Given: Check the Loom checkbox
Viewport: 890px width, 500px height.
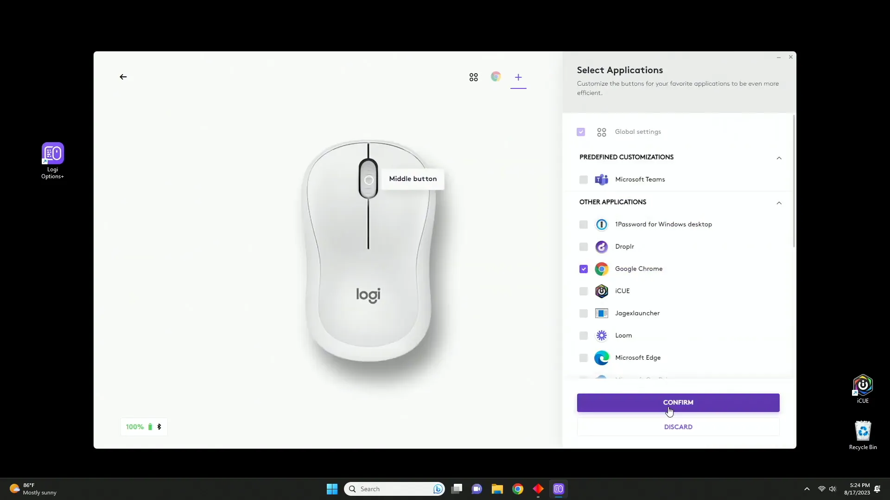Looking at the screenshot, I should tap(584, 336).
